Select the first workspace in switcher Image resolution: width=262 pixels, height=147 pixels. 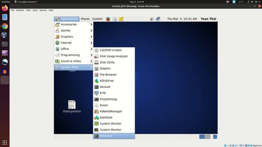[202, 137]
